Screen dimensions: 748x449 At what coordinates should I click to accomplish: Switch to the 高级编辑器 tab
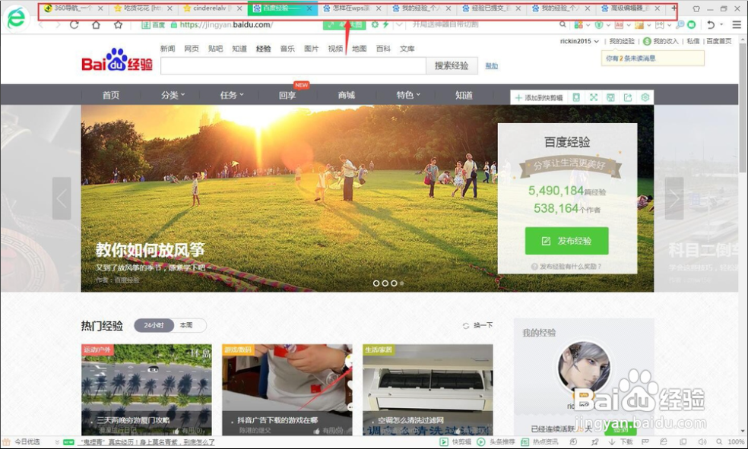(x=629, y=8)
